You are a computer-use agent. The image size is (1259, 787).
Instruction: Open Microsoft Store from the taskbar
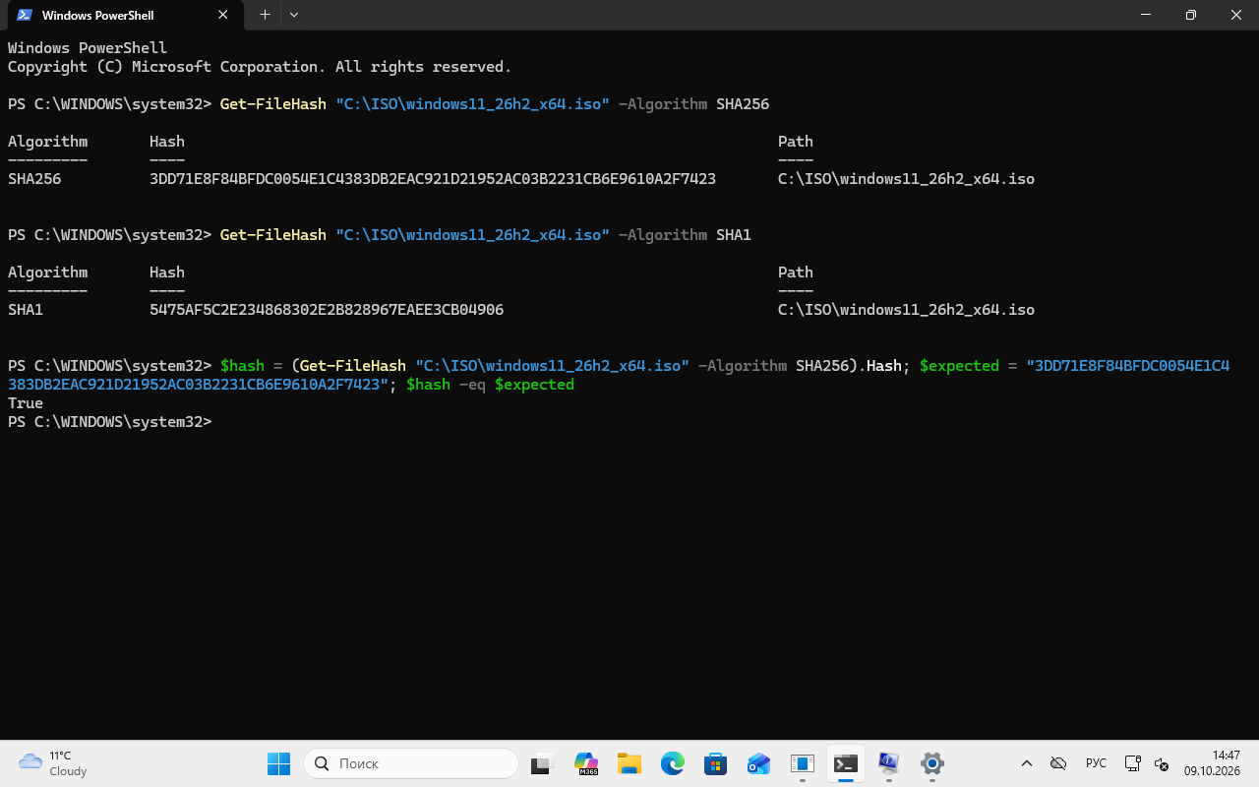(716, 763)
